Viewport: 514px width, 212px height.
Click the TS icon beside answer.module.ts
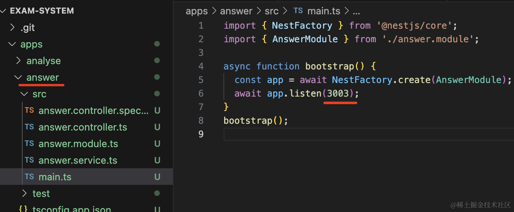(x=29, y=144)
